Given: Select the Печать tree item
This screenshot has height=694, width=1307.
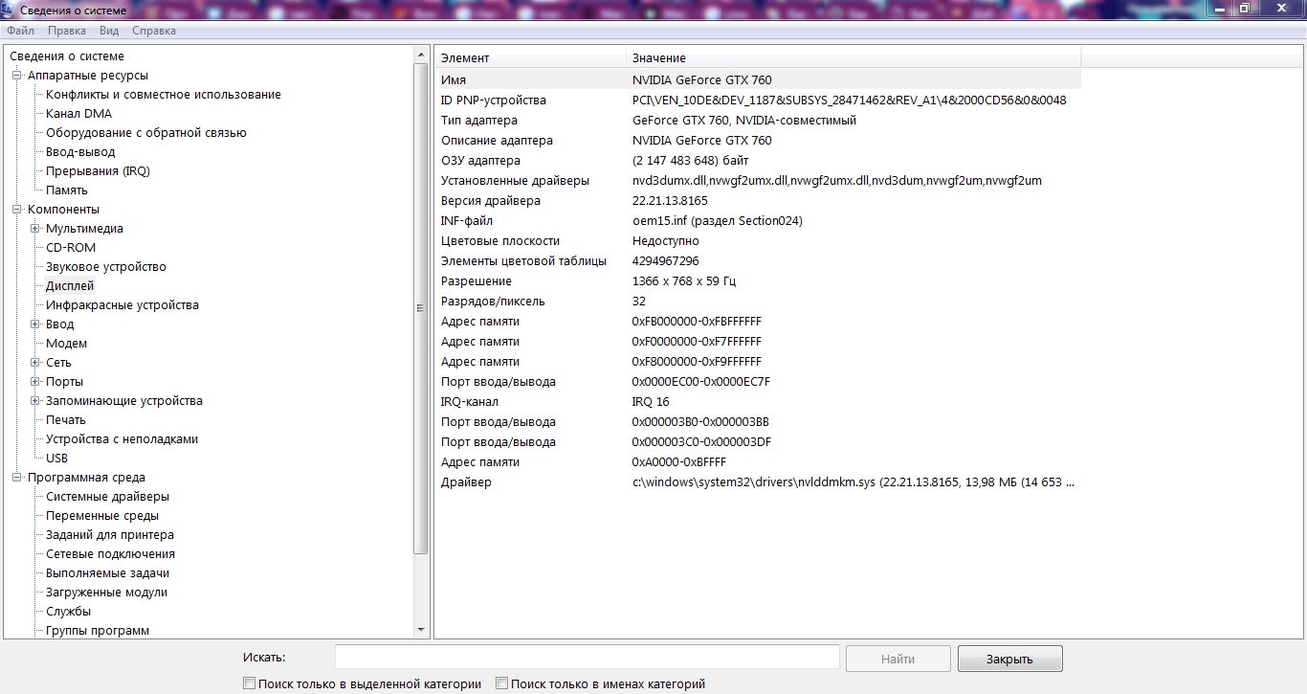Looking at the screenshot, I should [x=66, y=420].
